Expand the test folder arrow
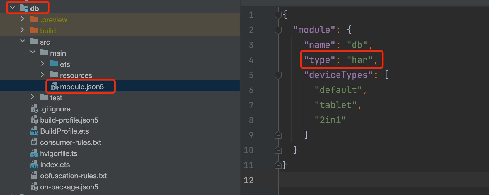 point(32,97)
